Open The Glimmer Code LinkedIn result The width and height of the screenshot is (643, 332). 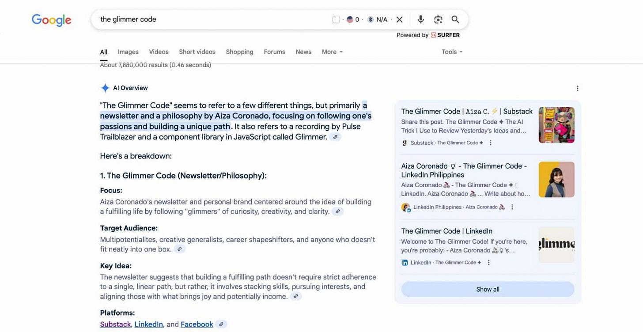pyautogui.click(x=446, y=231)
